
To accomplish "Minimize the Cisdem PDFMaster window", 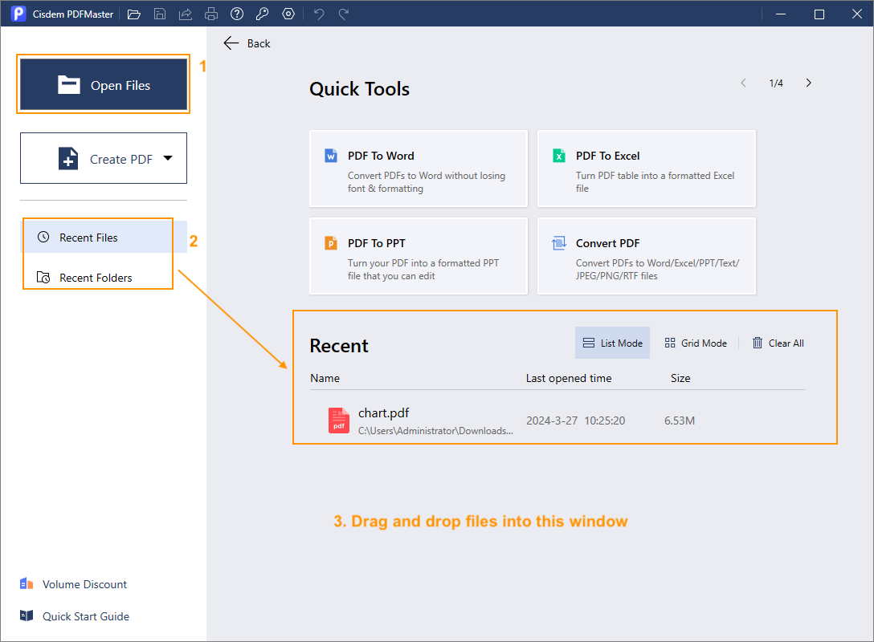I will tap(780, 14).
